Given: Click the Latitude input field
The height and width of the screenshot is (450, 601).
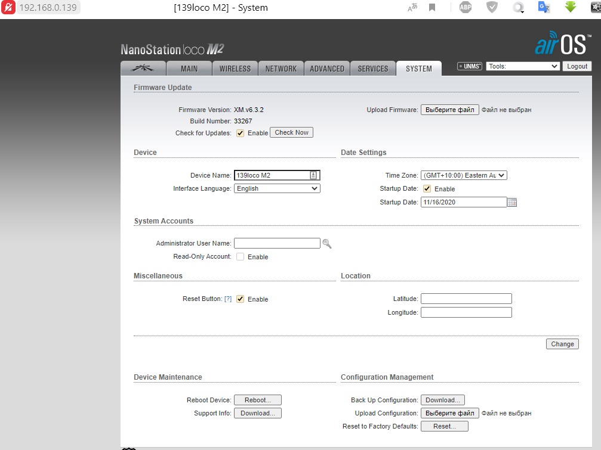Looking at the screenshot, I should point(467,299).
